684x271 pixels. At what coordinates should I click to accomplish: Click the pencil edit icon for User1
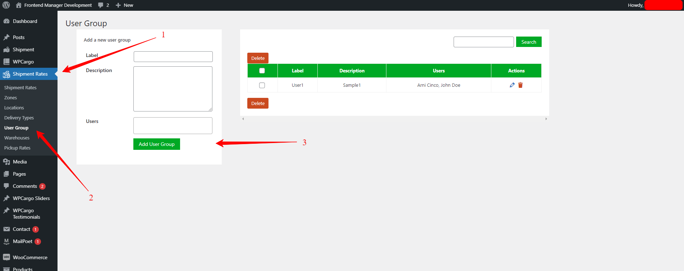click(x=512, y=85)
